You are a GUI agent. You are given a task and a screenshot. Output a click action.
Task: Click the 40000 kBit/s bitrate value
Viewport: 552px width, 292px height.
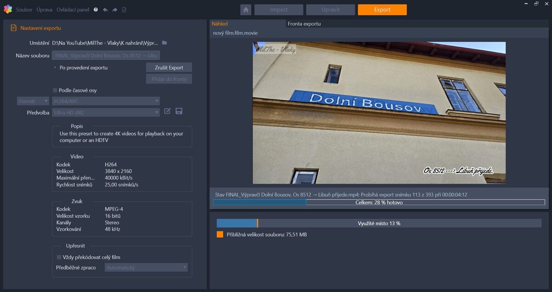point(119,178)
